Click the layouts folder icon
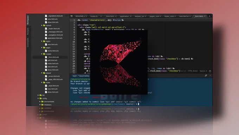This screenshot has height=135, width=239. tap(44, 25)
